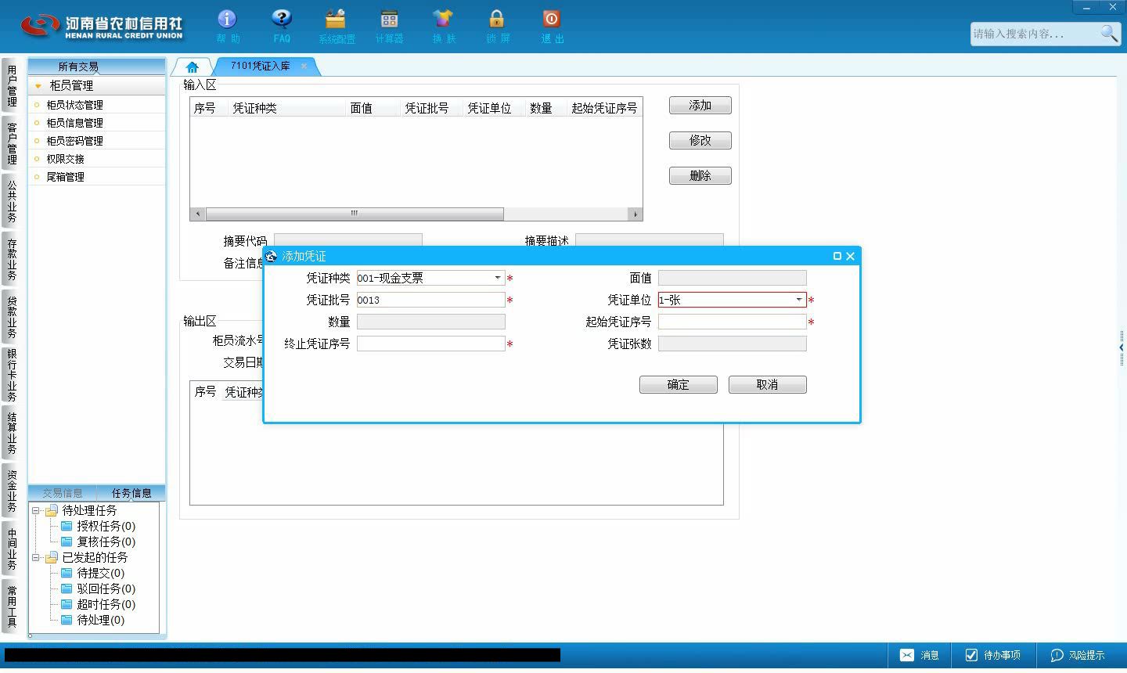Click the lock screen padlock icon
1127x673 pixels.
[497, 19]
